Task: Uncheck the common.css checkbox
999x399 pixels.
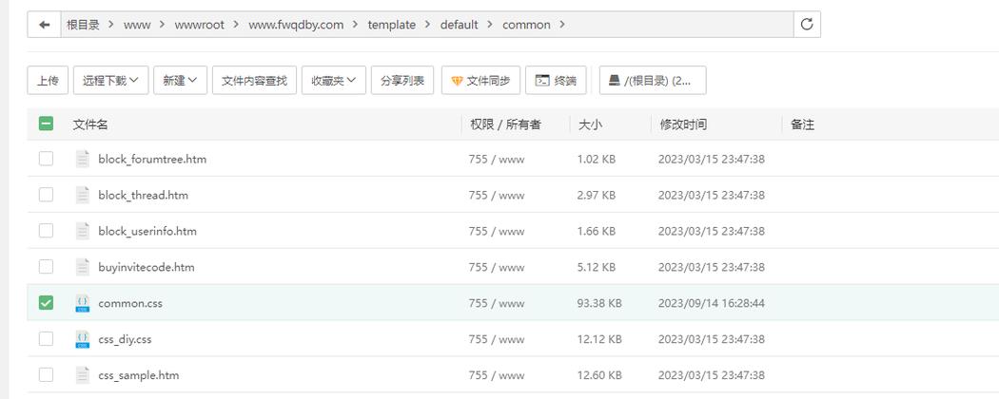Action: click(x=46, y=303)
